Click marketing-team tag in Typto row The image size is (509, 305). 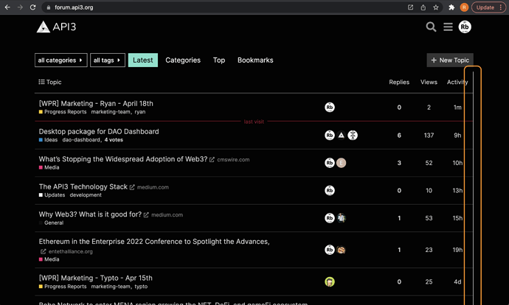(111, 287)
